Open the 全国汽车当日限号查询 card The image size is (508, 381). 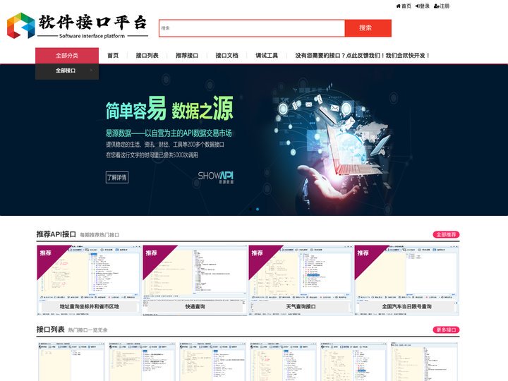click(x=406, y=281)
